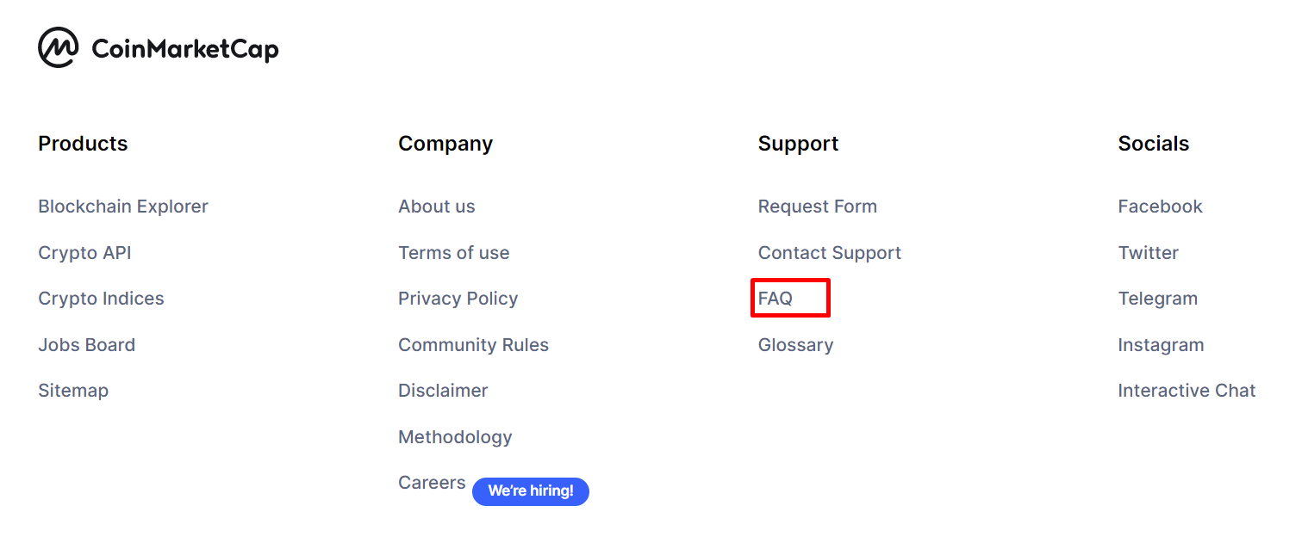The height and width of the screenshot is (543, 1308).
Task: Open the Blockchain Explorer link
Action: point(123,207)
